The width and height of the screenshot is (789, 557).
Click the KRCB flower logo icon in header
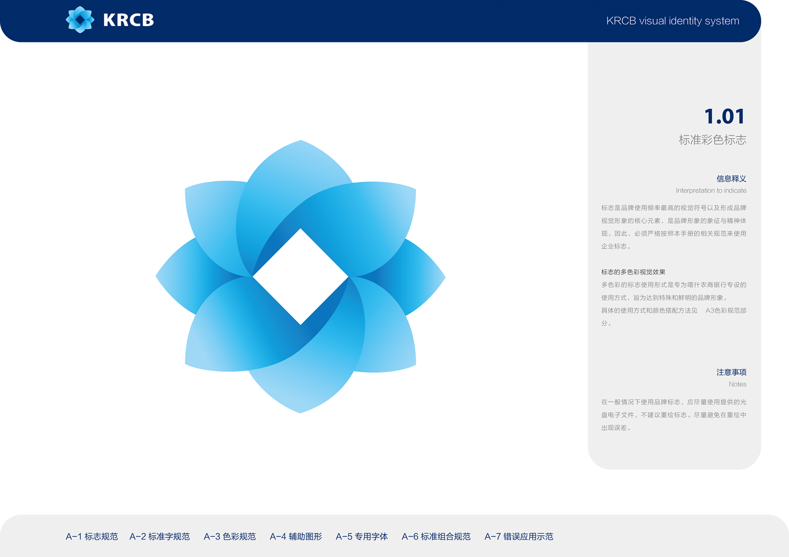[x=80, y=20]
